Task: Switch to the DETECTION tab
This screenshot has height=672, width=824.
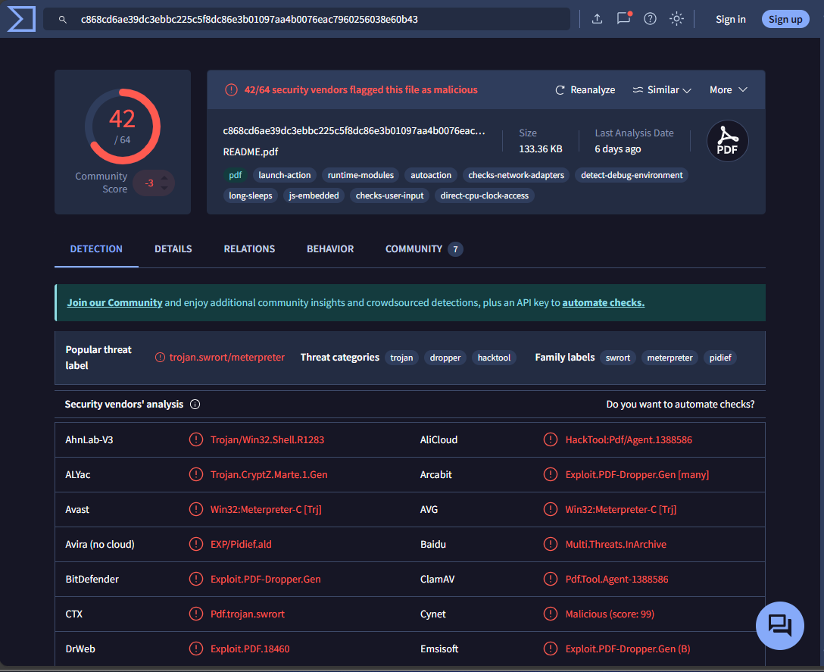Action: tap(96, 249)
